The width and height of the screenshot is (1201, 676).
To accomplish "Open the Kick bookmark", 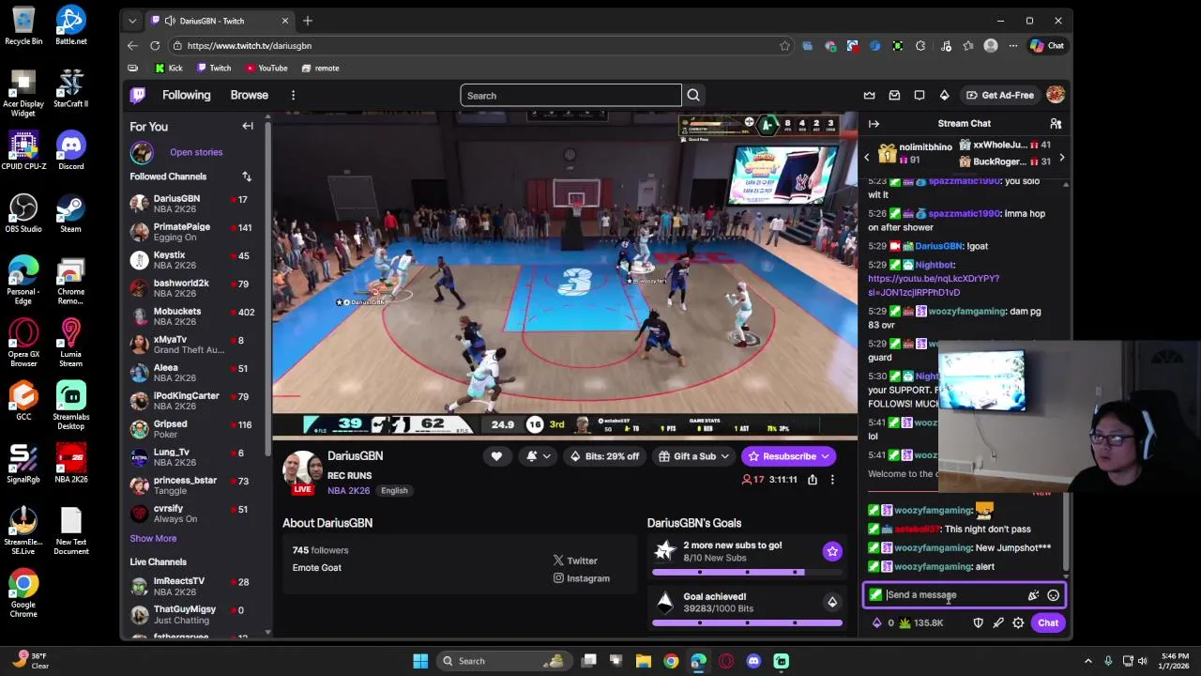I will 169,68.
